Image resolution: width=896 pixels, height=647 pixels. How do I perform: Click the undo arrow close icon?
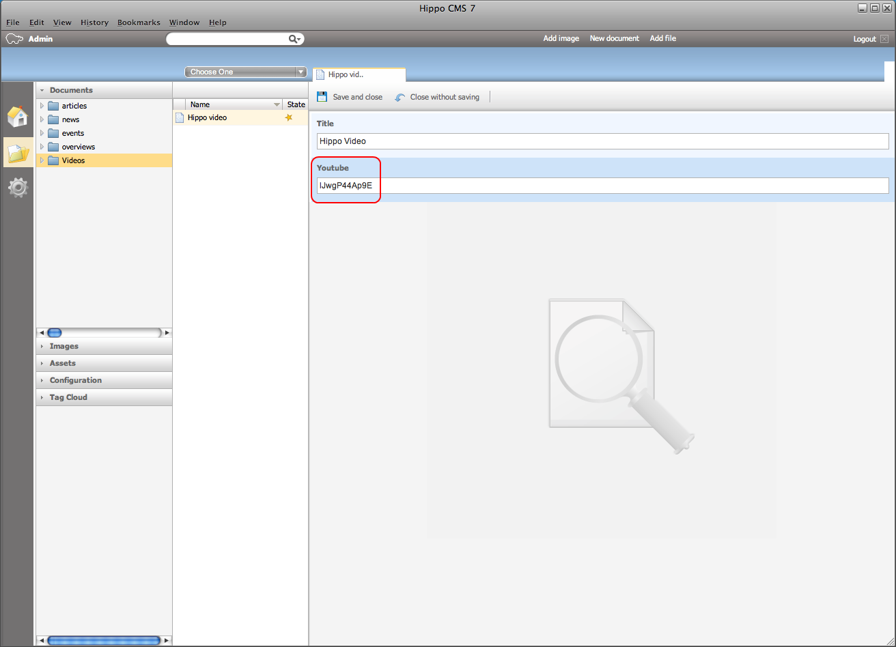coord(400,98)
